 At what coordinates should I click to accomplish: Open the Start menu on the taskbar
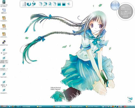[4, 107]
